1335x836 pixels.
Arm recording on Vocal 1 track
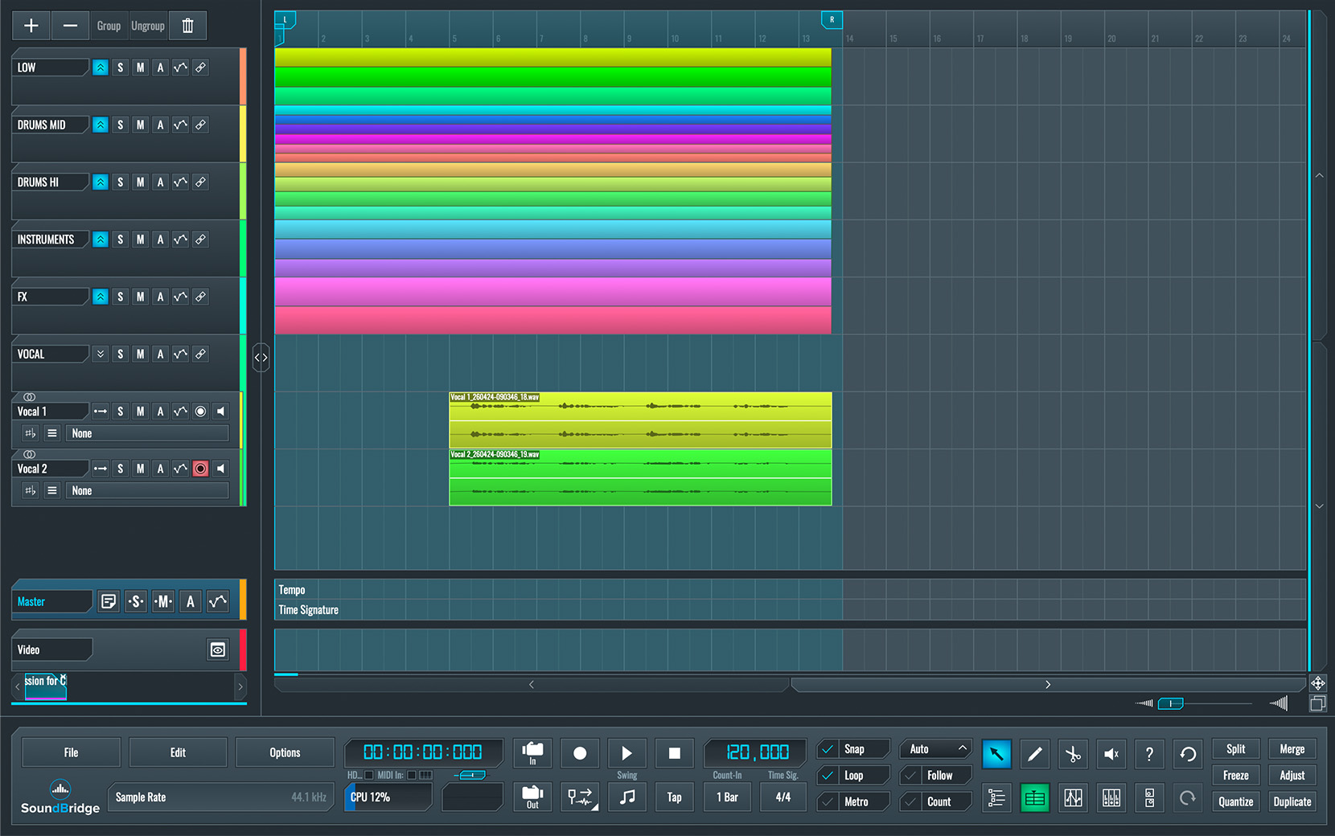click(200, 412)
